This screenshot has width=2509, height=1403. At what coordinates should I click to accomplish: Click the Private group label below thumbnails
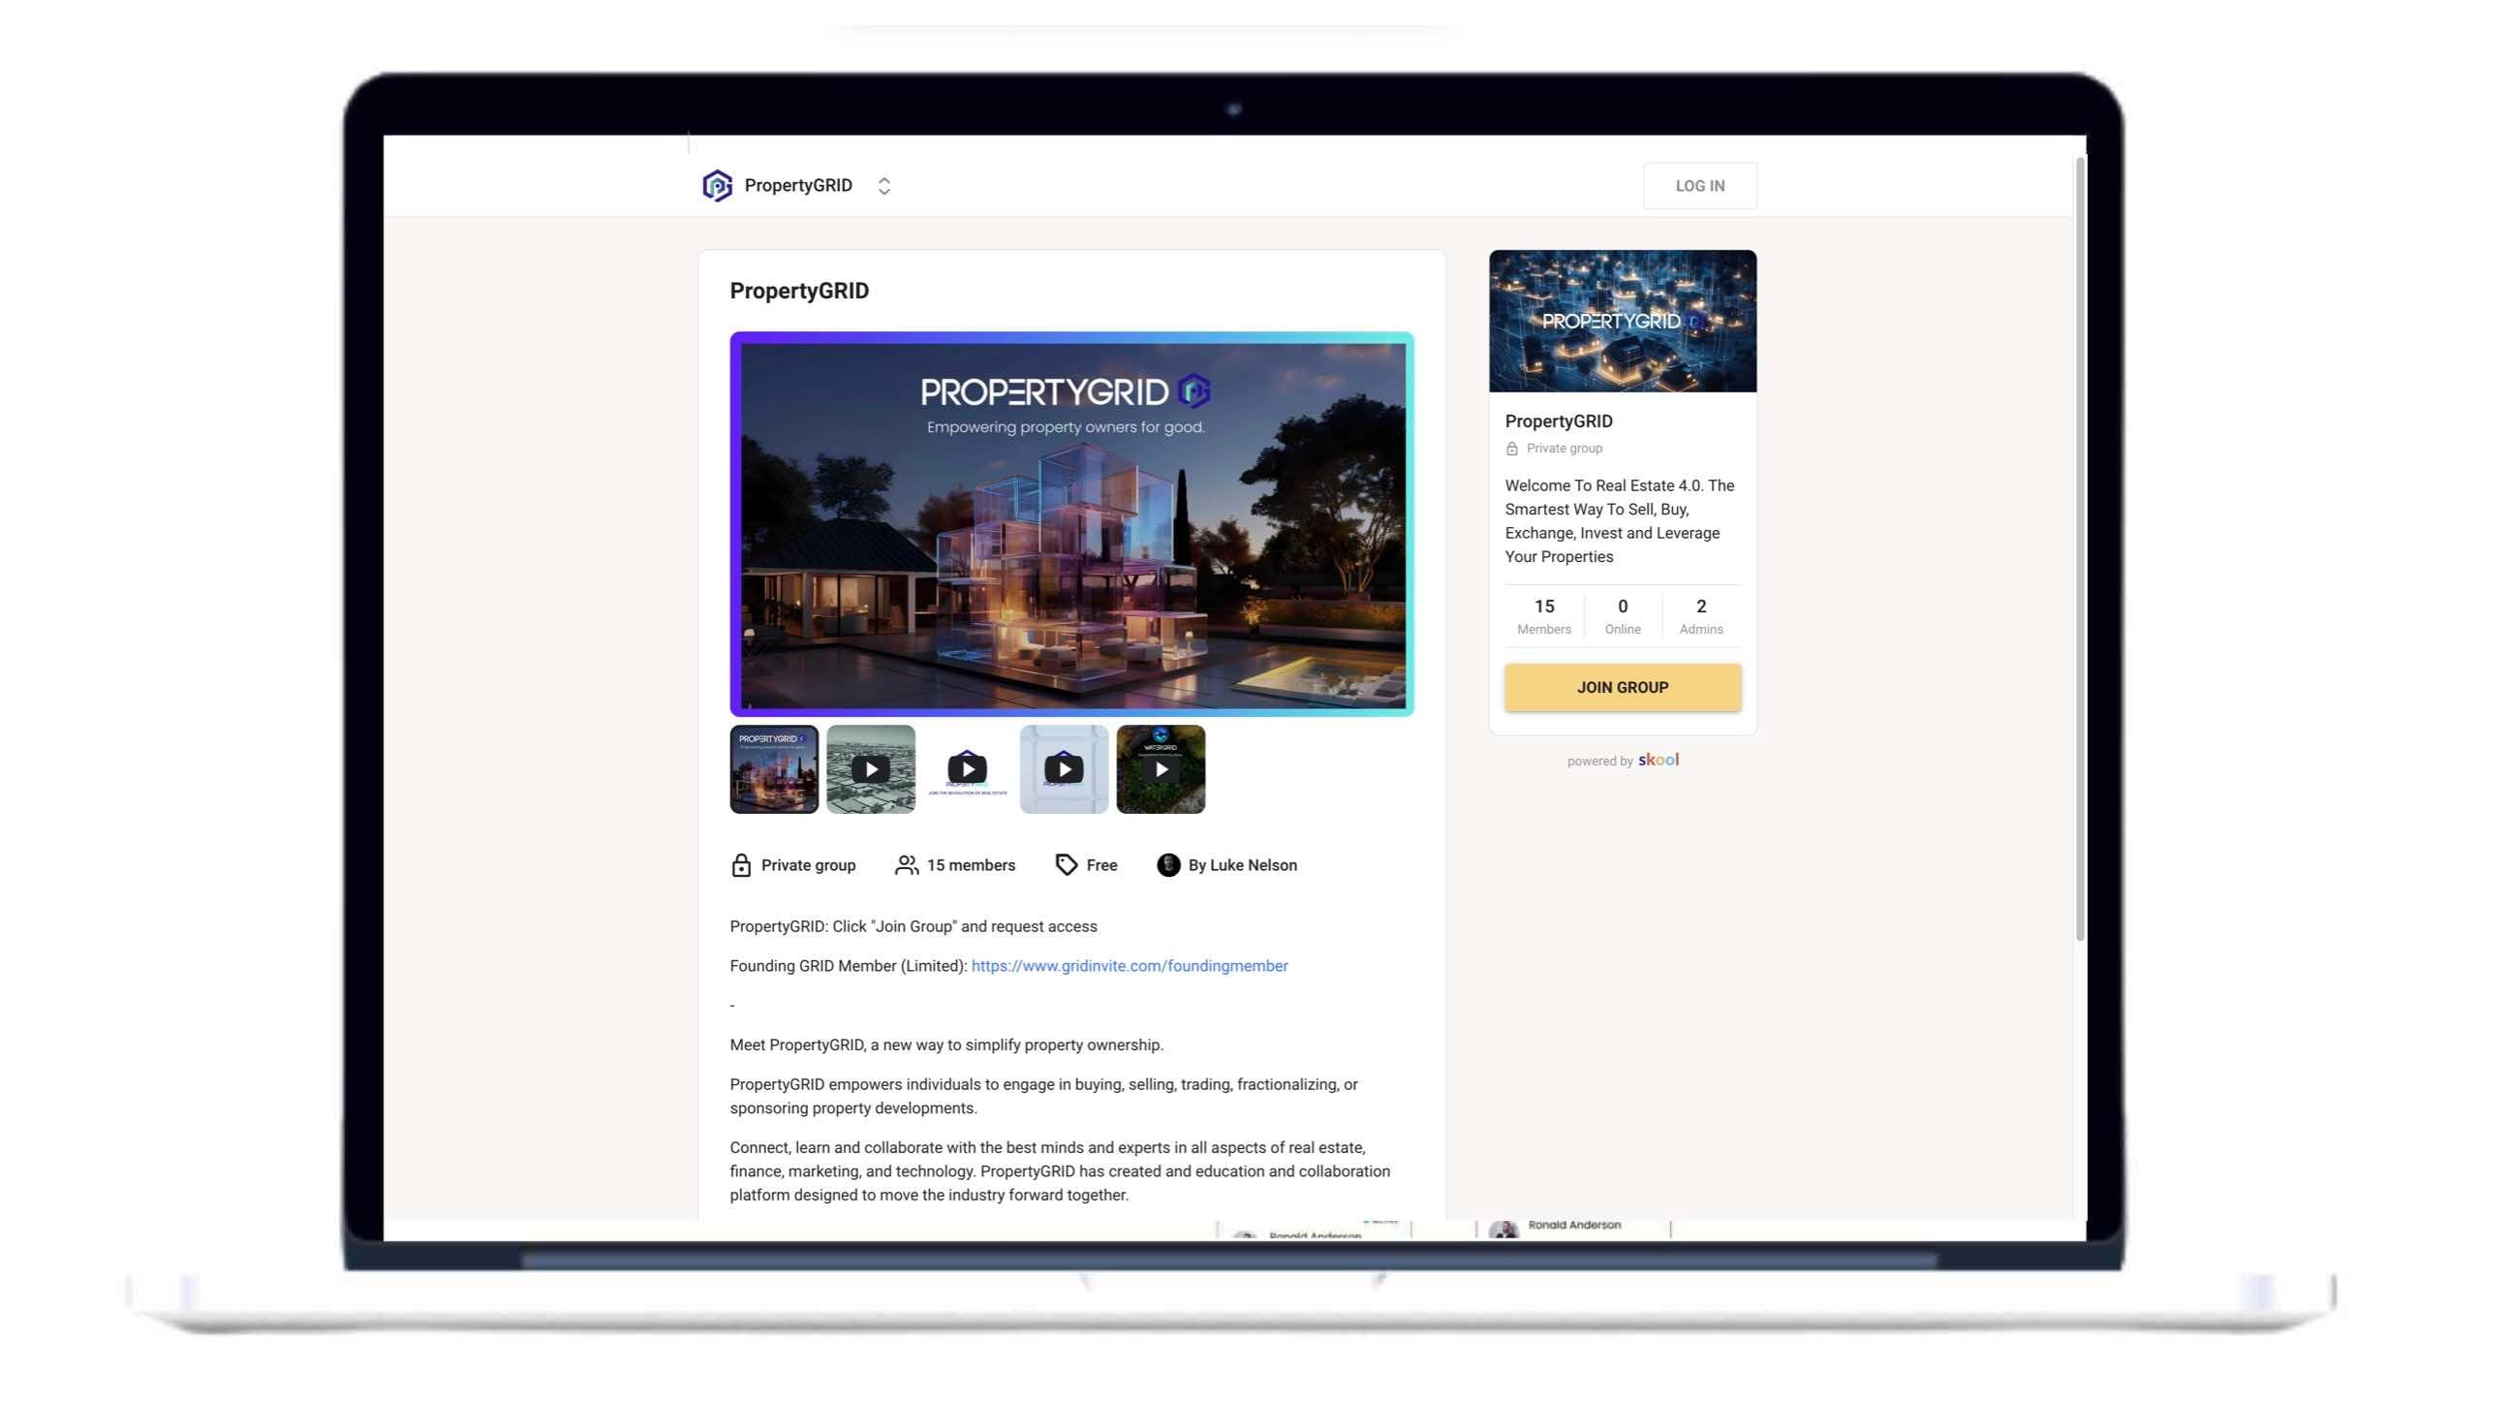point(808,865)
